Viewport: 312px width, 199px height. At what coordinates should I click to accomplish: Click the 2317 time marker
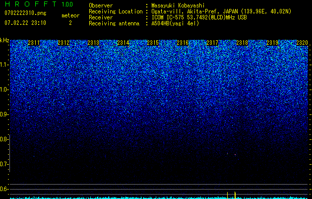tap(212, 43)
